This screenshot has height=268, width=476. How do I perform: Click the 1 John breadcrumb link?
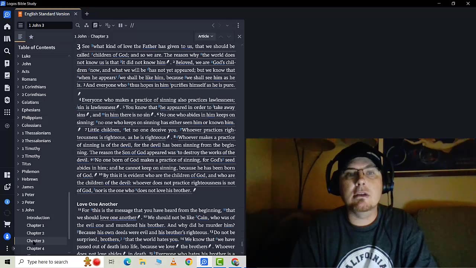[x=80, y=36]
